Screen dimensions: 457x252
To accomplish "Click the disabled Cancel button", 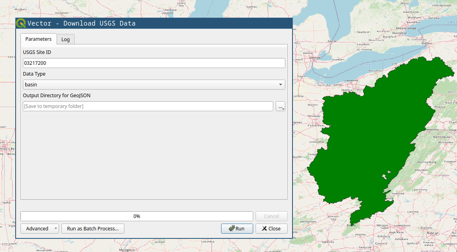I will click(271, 216).
